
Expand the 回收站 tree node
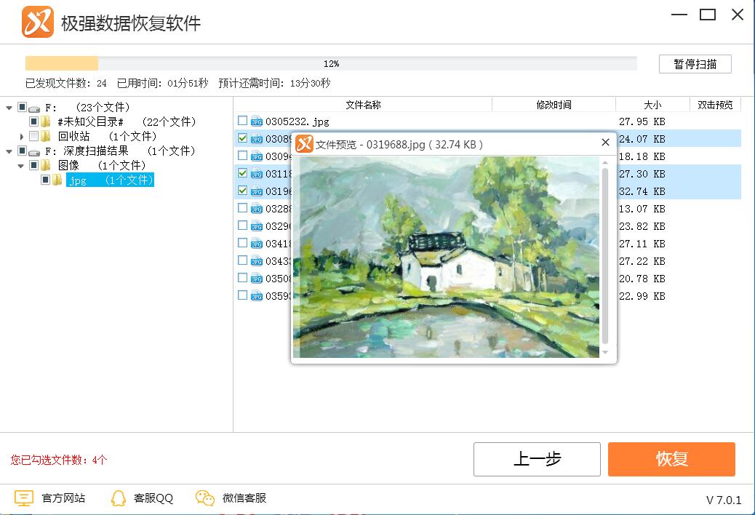[21, 137]
